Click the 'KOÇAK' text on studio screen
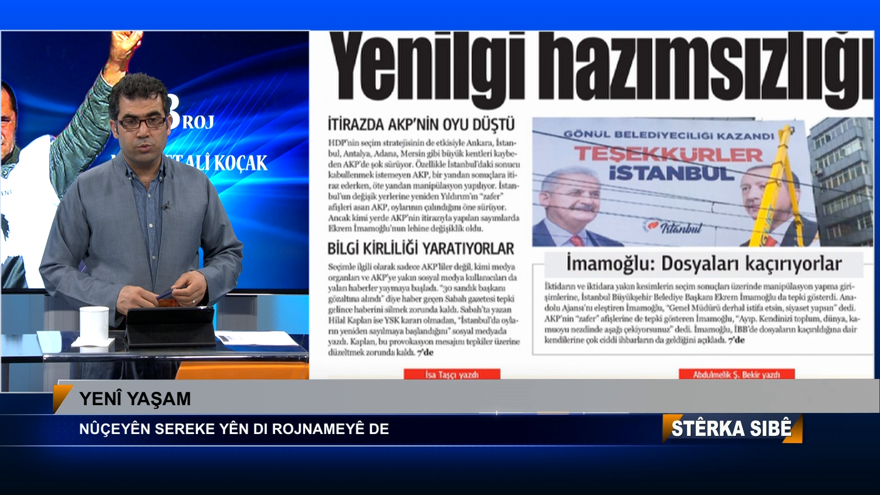 pos(240,163)
